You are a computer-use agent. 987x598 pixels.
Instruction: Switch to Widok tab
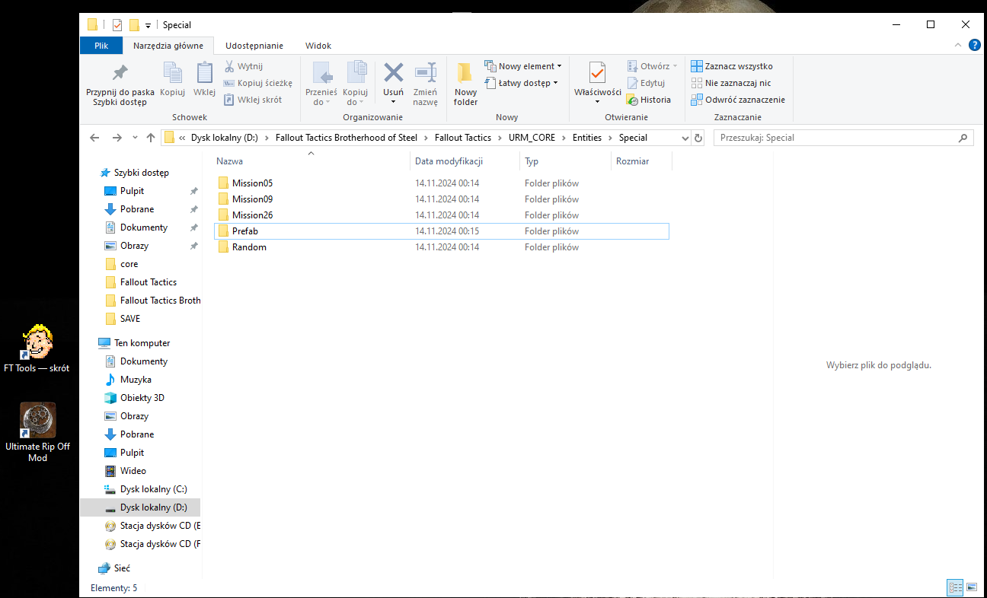[x=318, y=46]
